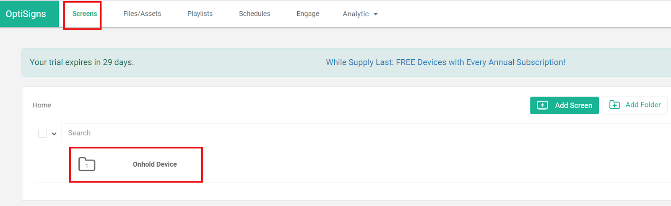Viewport: 671px width, 206px height.
Task: Switch to the Files/Assets tab
Action: [x=142, y=14]
